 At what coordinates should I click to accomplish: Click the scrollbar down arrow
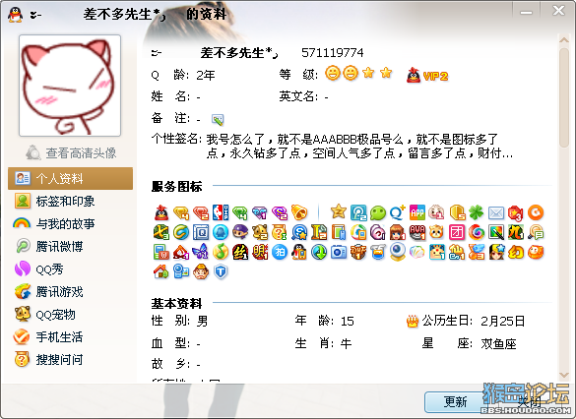pyautogui.click(x=564, y=375)
